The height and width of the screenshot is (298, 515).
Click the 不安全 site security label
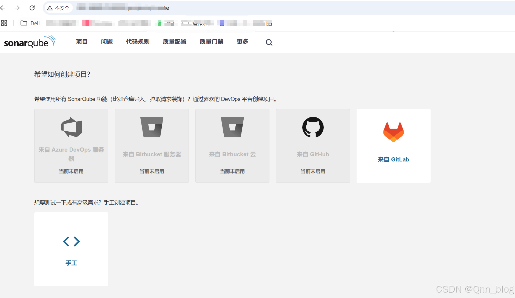point(59,8)
